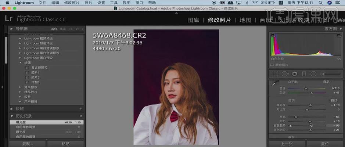This screenshot has height=147, width=345.
Task: Adjust the 曝光度 slider handle
Action: tap(310, 105)
